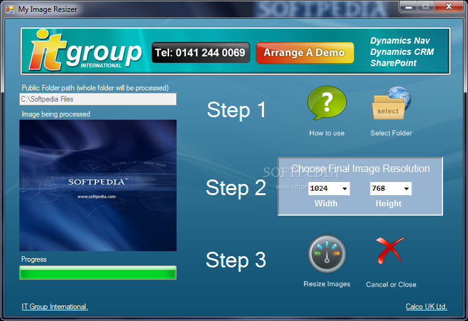Click the Resize Images caption text
Screen dimensions: 468x321
coord(327,284)
